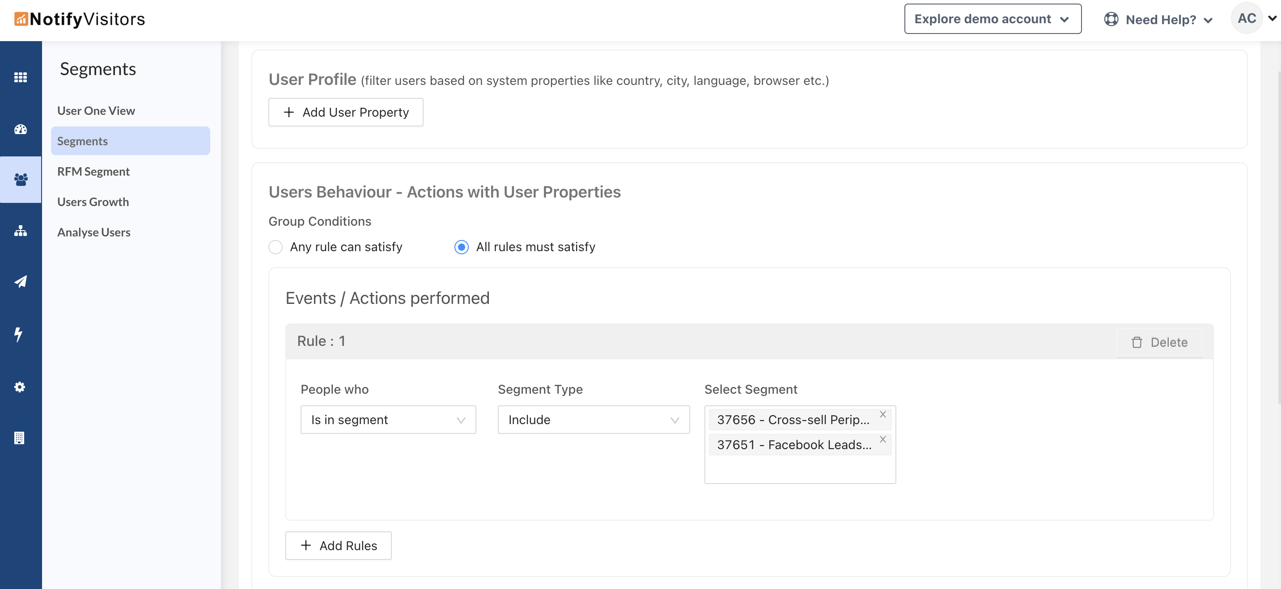Open the hierarchy sitemap sidebar icon

21,231
